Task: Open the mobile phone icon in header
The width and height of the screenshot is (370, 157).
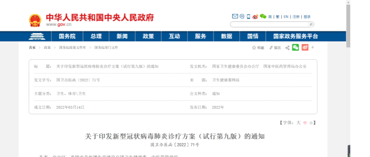Action: (x=248, y=16)
